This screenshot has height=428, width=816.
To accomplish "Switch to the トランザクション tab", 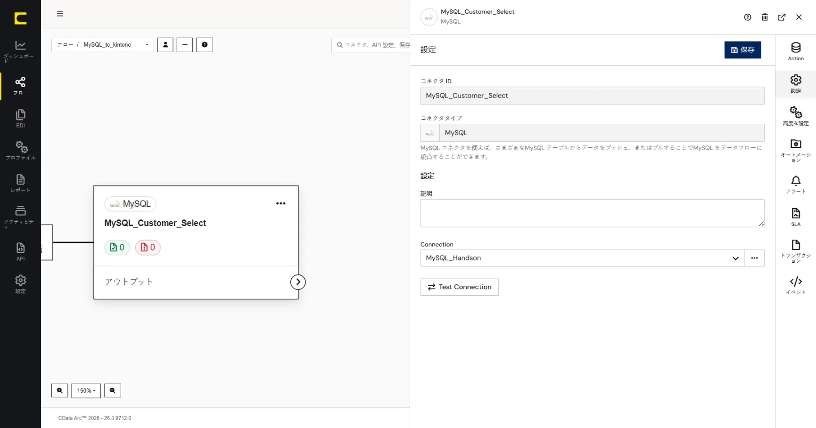I will pyautogui.click(x=796, y=251).
